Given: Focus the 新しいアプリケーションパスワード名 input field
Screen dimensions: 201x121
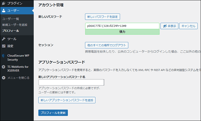Looking at the screenshot, I should (71, 82).
